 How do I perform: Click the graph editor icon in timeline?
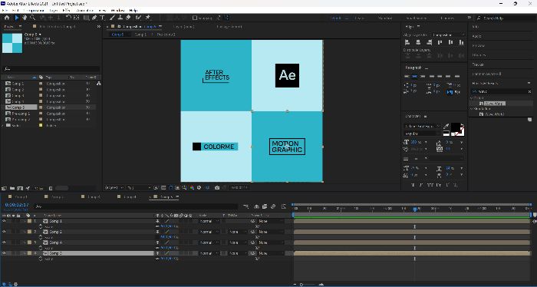[284, 206]
